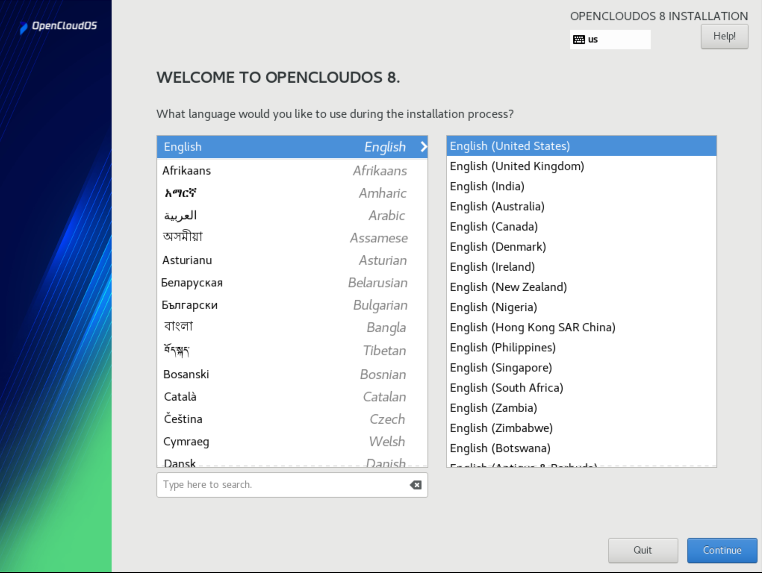Choose English (Zambia) locale
Viewport: 762px width, 573px height.
coord(581,408)
